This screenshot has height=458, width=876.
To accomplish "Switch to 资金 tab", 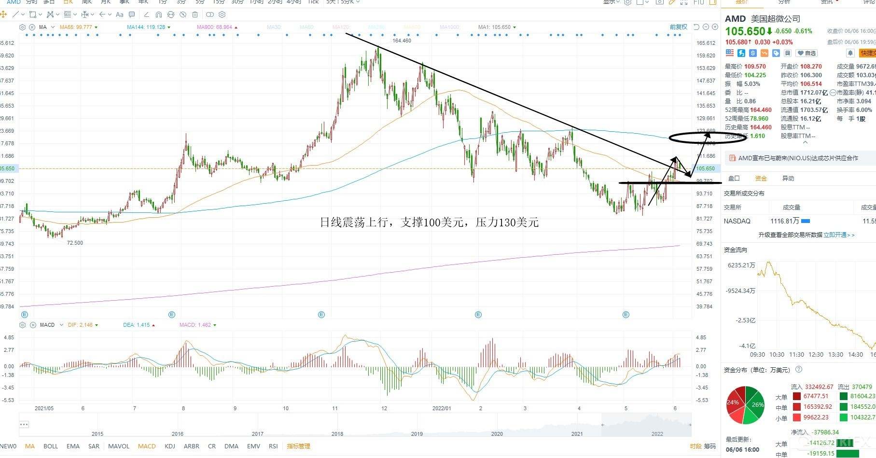I will pos(761,178).
